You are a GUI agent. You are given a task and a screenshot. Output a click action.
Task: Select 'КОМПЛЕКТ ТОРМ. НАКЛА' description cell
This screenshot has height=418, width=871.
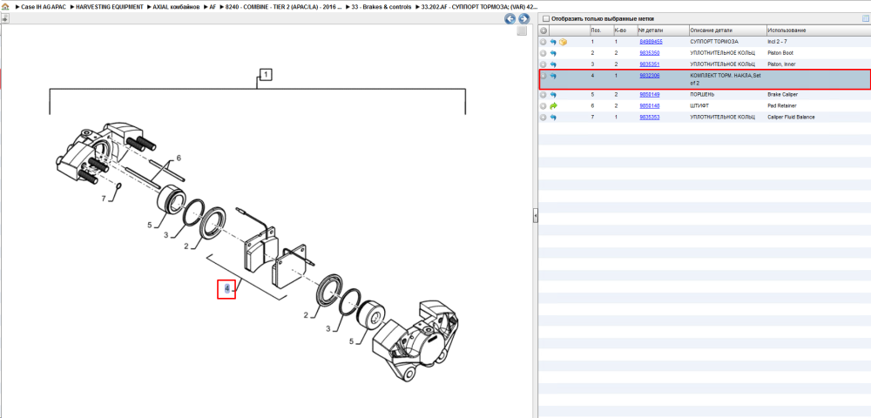725,79
